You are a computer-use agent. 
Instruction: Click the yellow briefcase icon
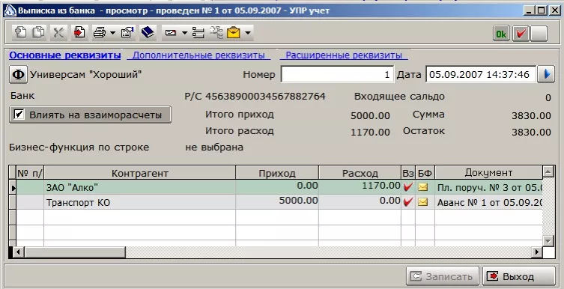234,33
